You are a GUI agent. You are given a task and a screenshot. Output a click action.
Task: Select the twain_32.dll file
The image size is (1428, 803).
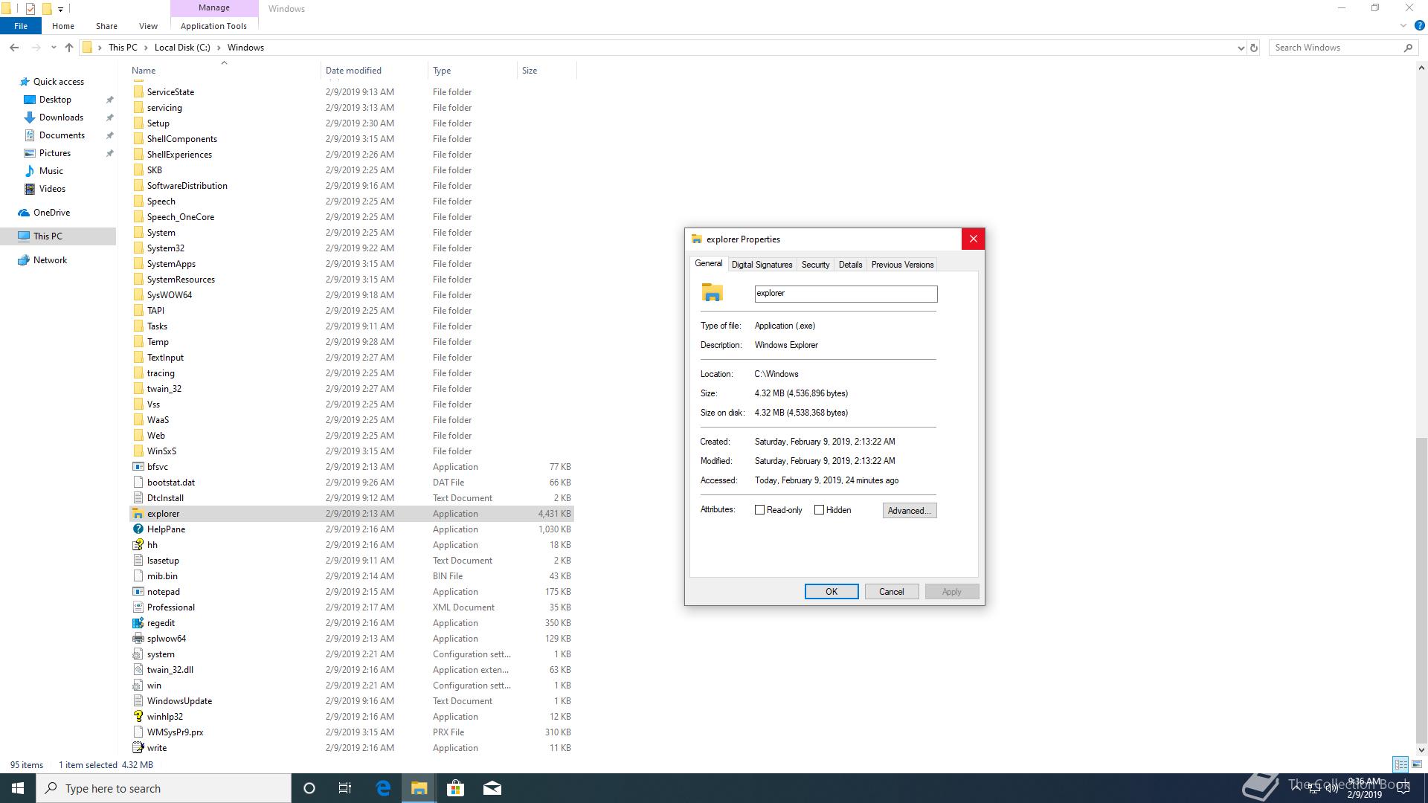click(353, 670)
